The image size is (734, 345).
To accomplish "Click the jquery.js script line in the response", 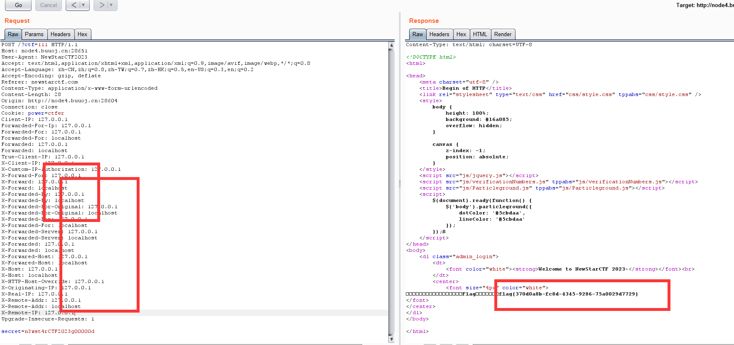I will pyautogui.click(x=479, y=175).
